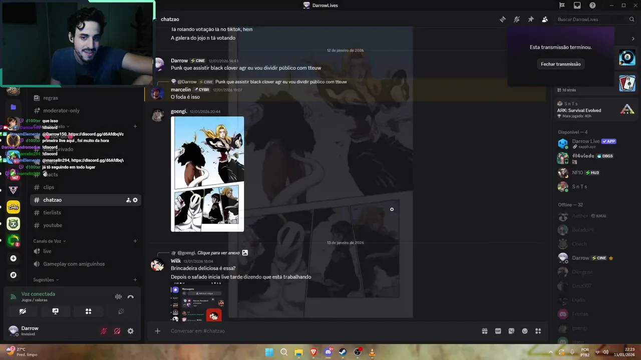Open the discover servers compass icon

coord(14,275)
